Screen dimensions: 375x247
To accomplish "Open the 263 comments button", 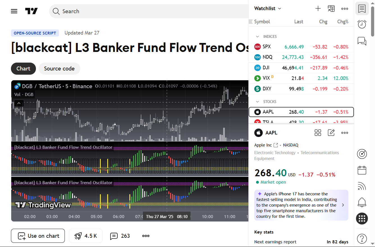I will click(120, 236).
